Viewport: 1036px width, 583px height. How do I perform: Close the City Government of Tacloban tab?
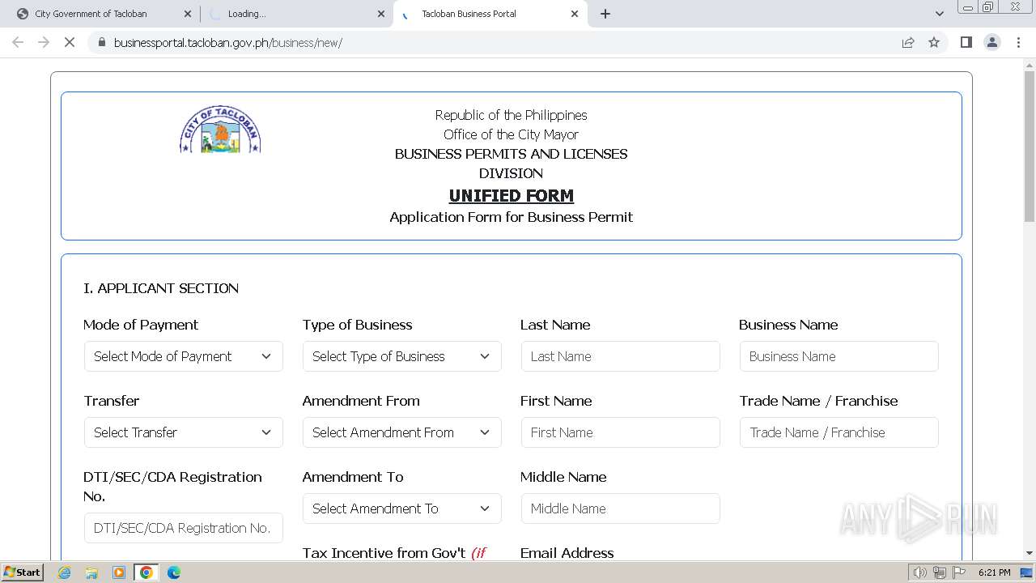pos(188,14)
